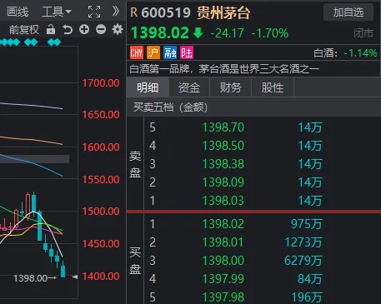This screenshot has height=304, width=381.
Task: Click the -1.70% change value
Action: (270, 33)
